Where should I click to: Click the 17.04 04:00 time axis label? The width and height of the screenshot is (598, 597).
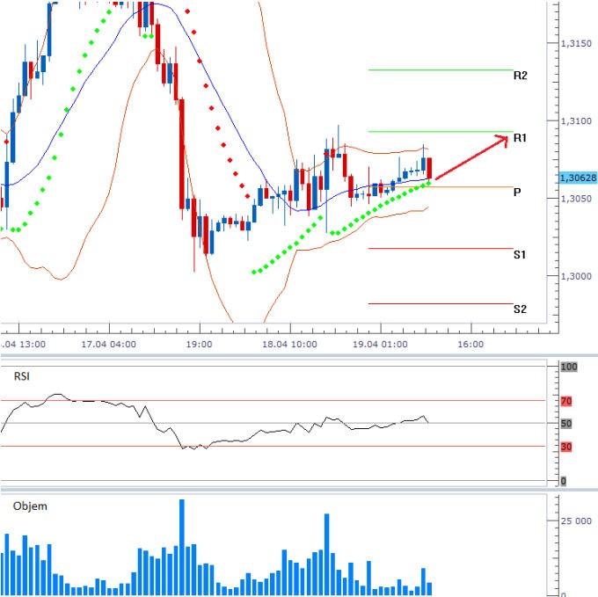point(109,345)
